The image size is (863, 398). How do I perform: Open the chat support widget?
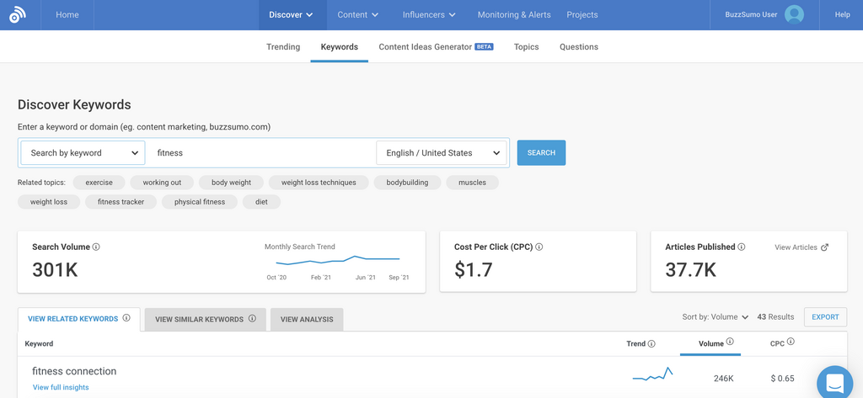pos(834,382)
